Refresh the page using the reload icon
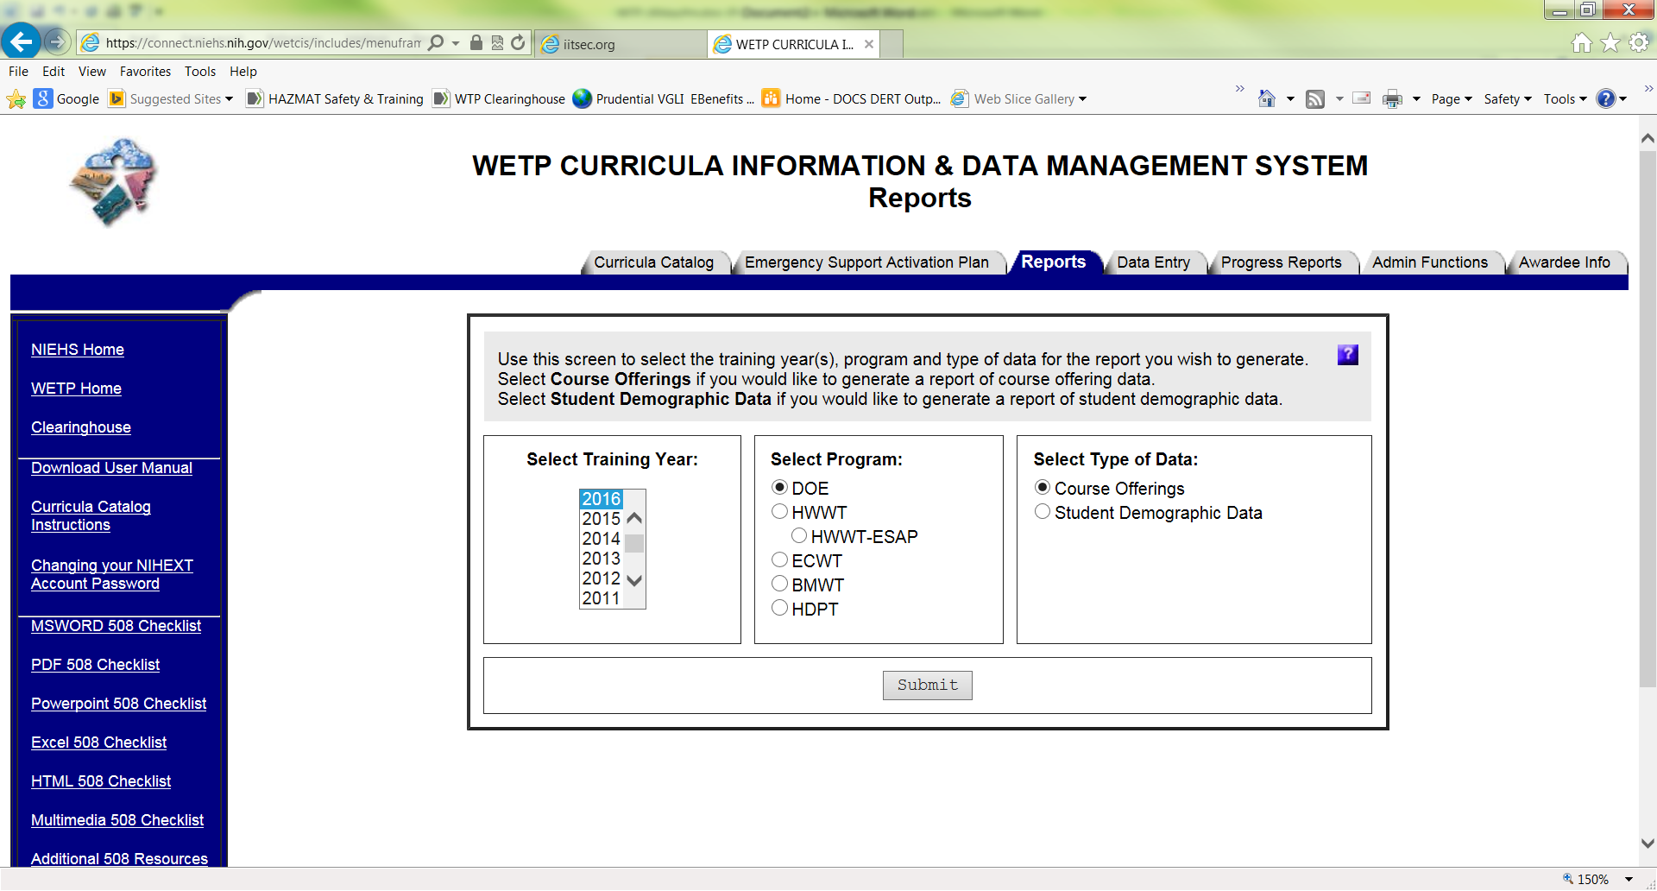Image resolution: width=1657 pixels, height=891 pixels. click(518, 43)
